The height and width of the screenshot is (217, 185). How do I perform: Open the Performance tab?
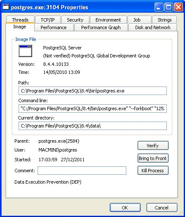tap(54, 27)
